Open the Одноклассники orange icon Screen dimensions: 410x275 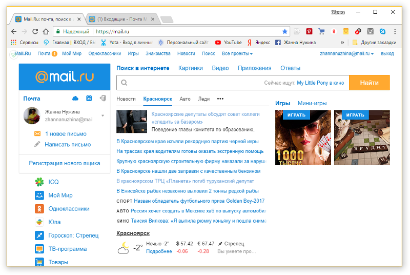[39, 208]
